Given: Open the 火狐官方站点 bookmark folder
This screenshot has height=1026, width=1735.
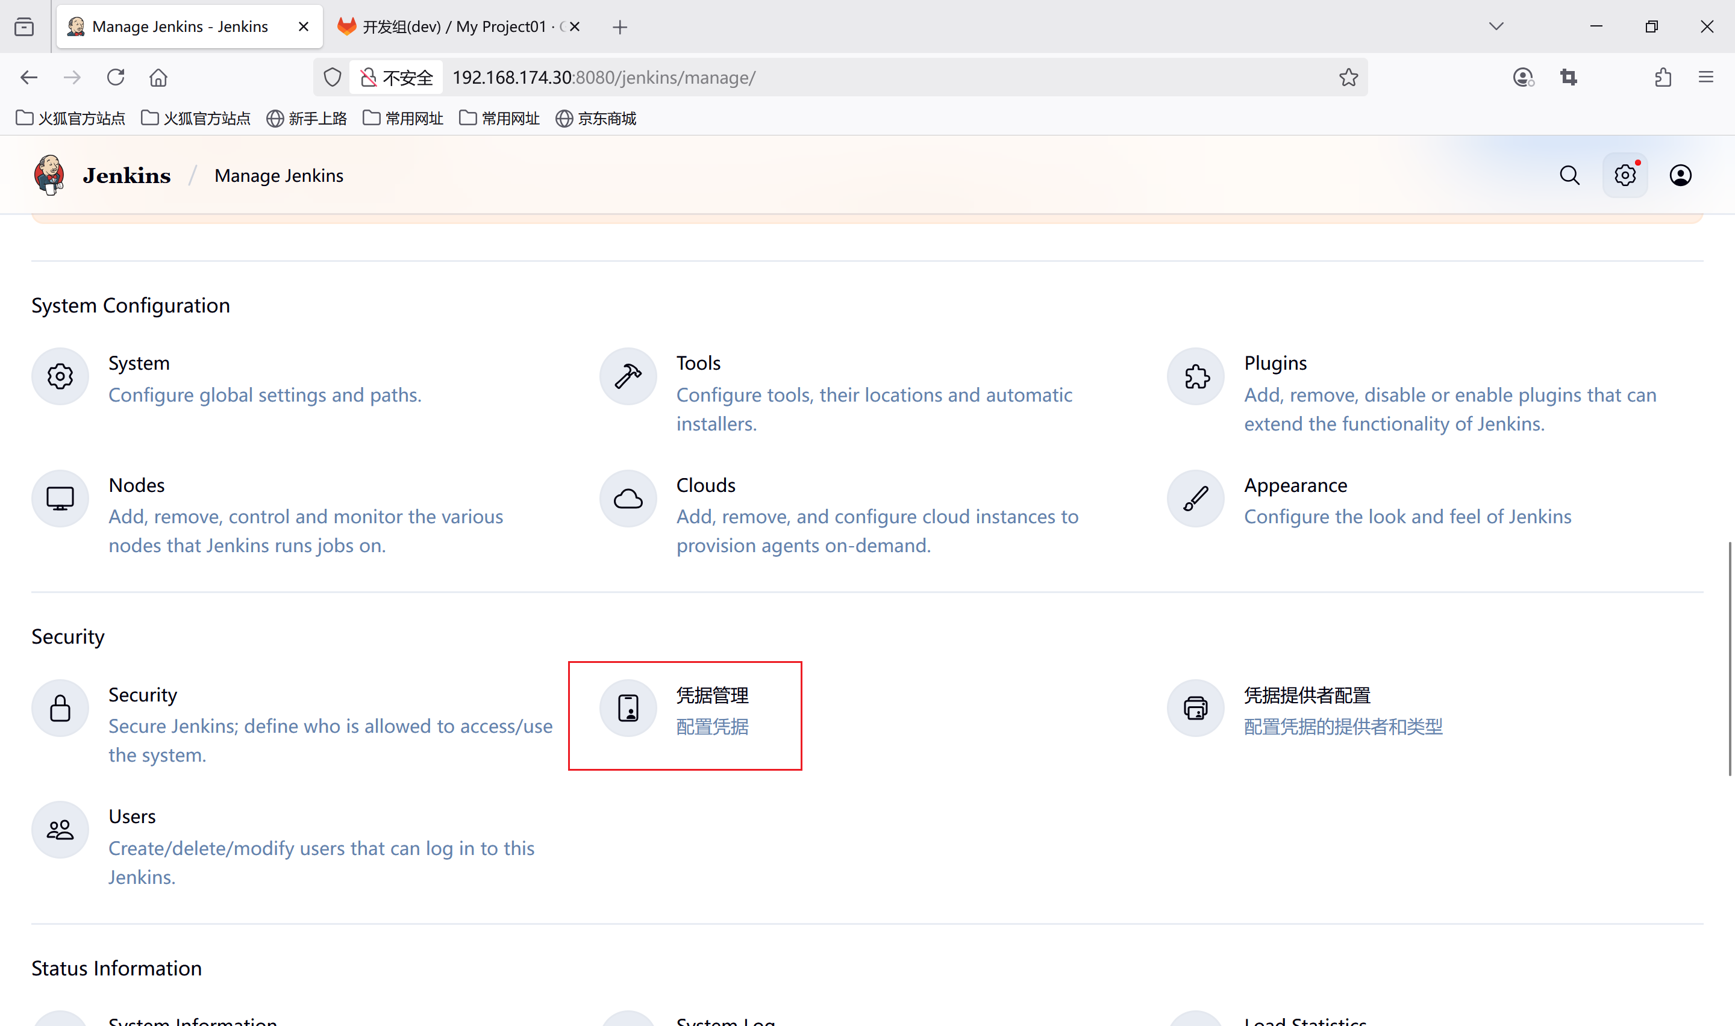Looking at the screenshot, I should pyautogui.click(x=70, y=118).
